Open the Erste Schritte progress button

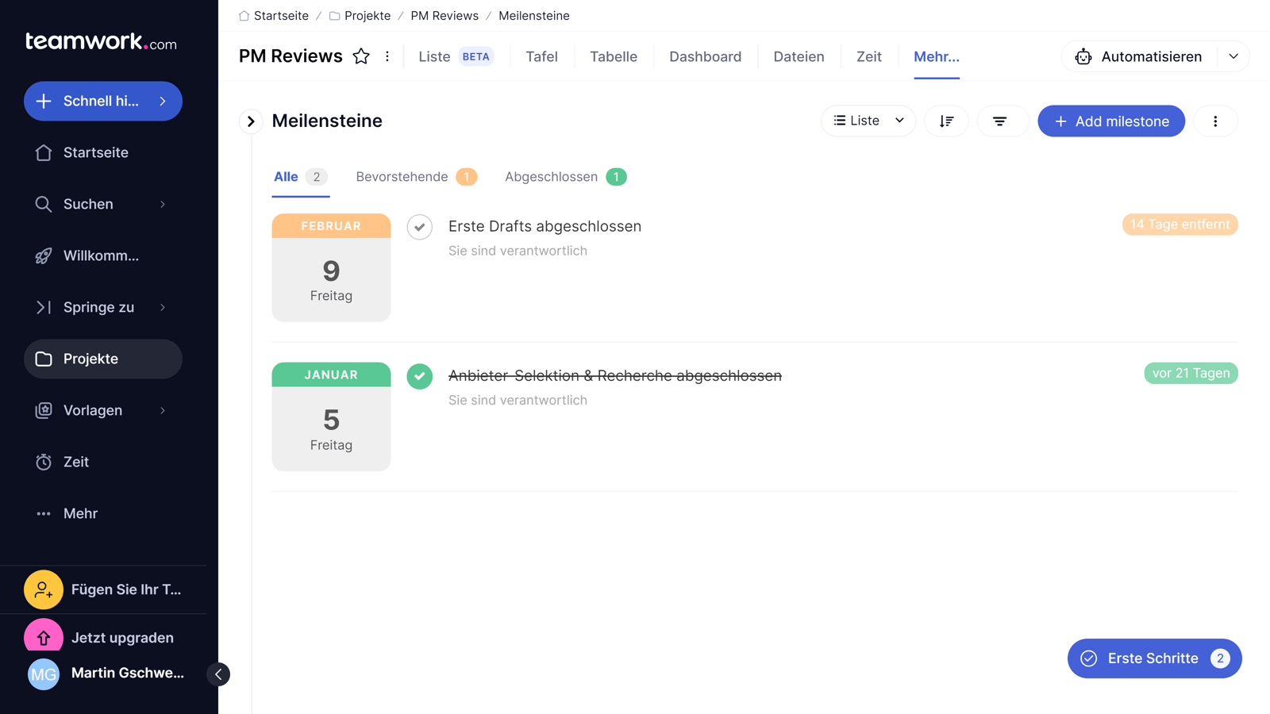point(1153,658)
